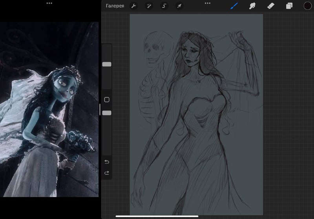Open the Layers panel icon
Image resolution: width=314 pixels, height=219 pixels.
point(289,6)
